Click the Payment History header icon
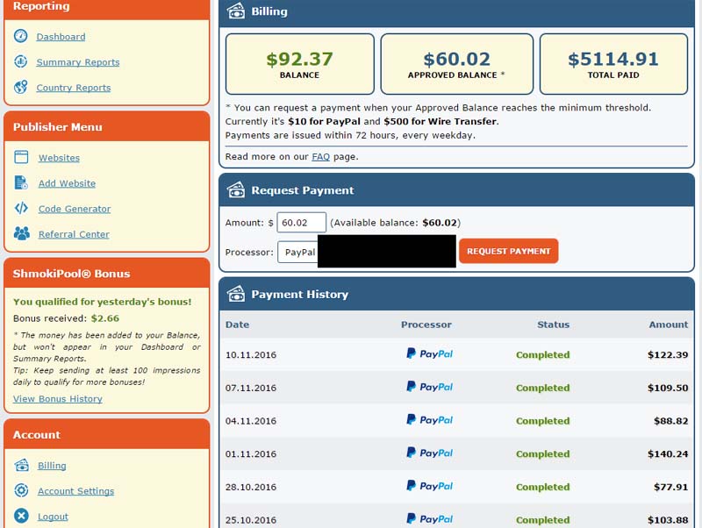The image size is (702, 528). tap(236, 294)
